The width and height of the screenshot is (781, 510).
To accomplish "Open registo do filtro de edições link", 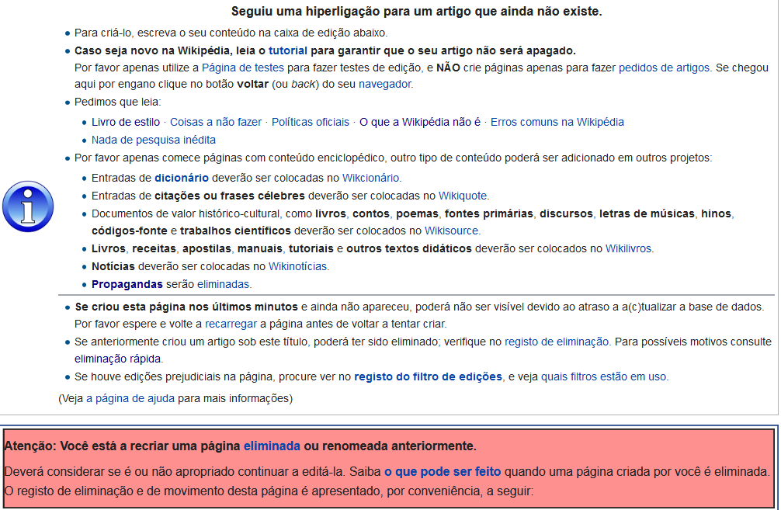I will pos(428,376).
